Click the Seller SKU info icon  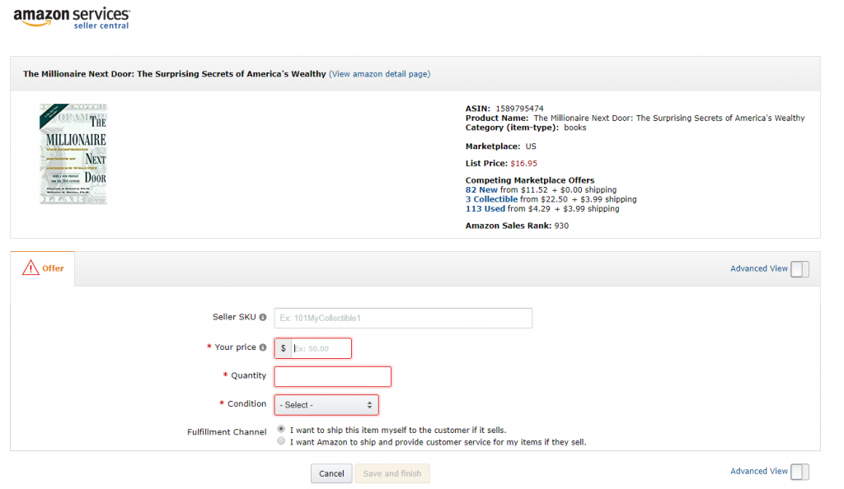[x=263, y=317]
